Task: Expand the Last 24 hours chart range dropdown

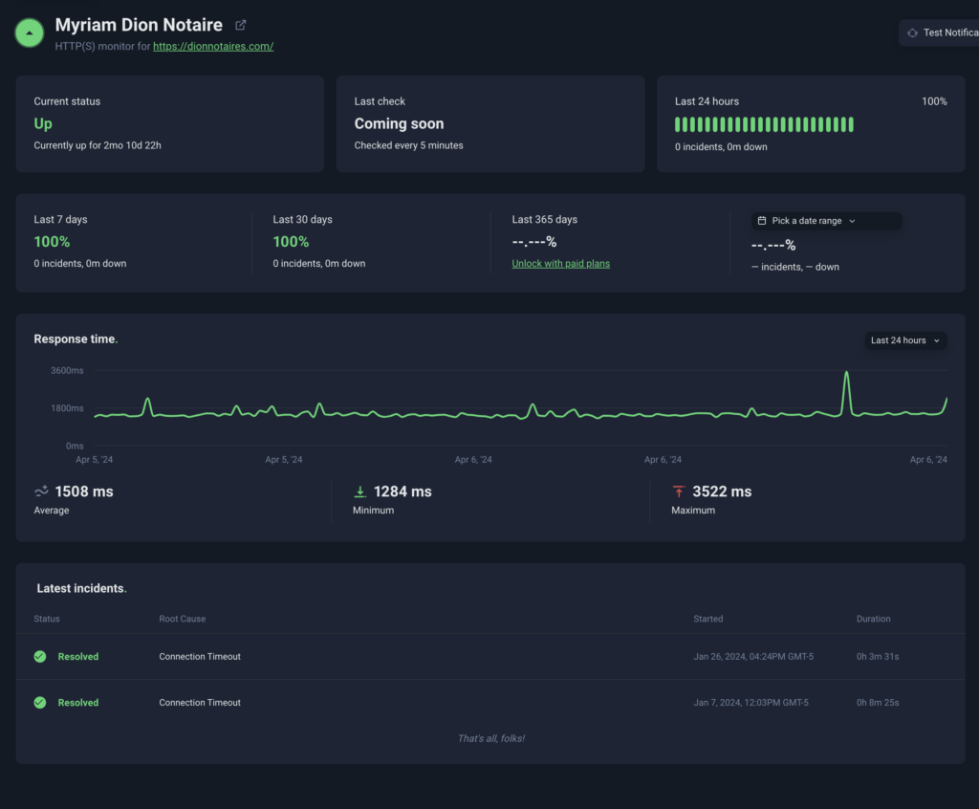Action: (904, 340)
